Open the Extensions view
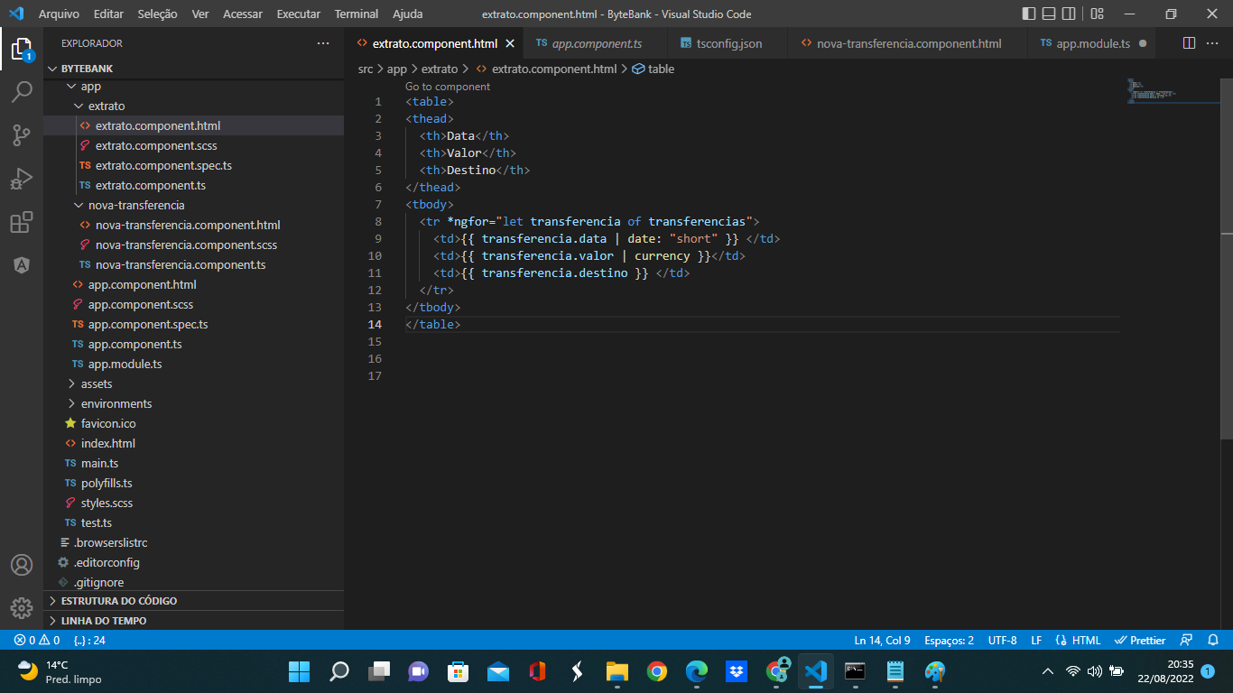1233x693 pixels. 22,222
